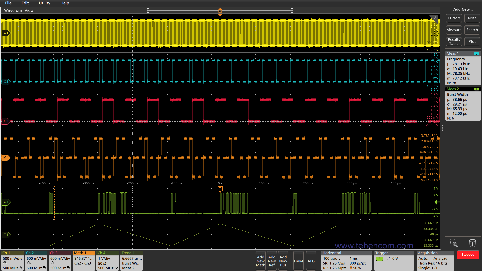The width and height of the screenshot is (482, 271).
Task: Click the Add New Ref icon
Action: pyautogui.click(x=272, y=261)
